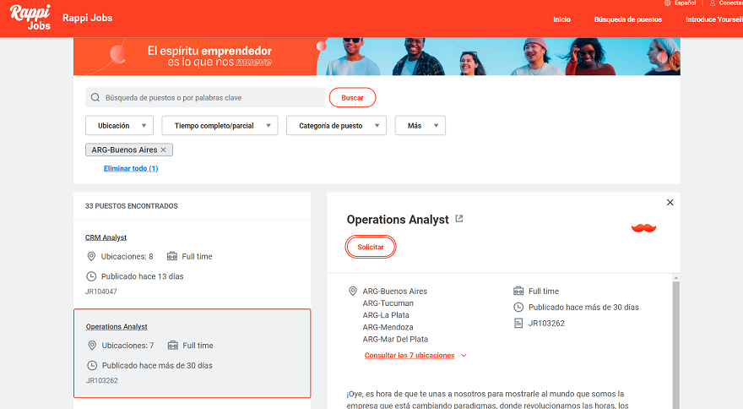Click Publicado hace 13 días text

142,276
